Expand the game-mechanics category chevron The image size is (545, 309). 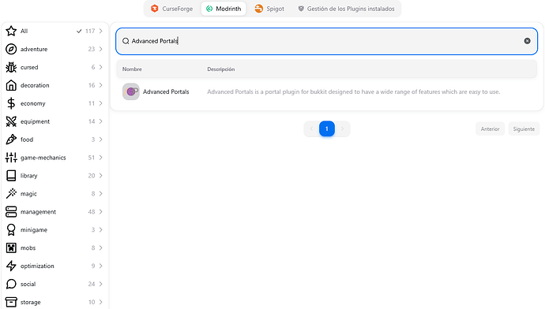(100, 158)
